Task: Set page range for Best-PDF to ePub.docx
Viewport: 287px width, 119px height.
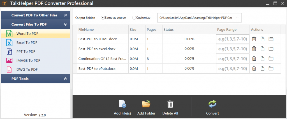Action: point(233,68)
